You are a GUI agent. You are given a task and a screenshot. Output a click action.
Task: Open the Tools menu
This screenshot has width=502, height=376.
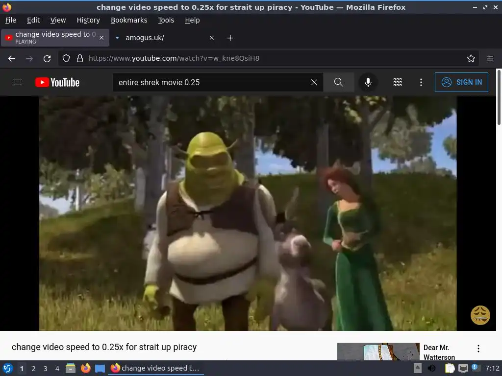tap(166, 20)
